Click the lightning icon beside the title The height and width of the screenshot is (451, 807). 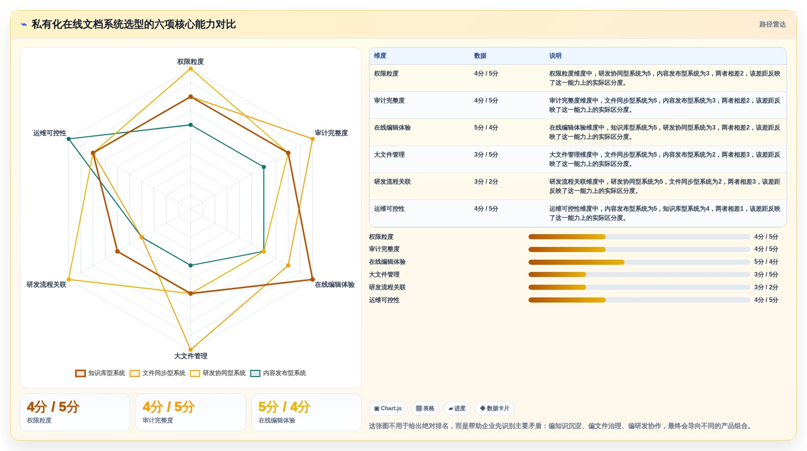coord(24,24)
